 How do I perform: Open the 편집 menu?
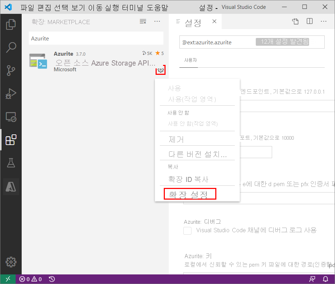(44, 8)
